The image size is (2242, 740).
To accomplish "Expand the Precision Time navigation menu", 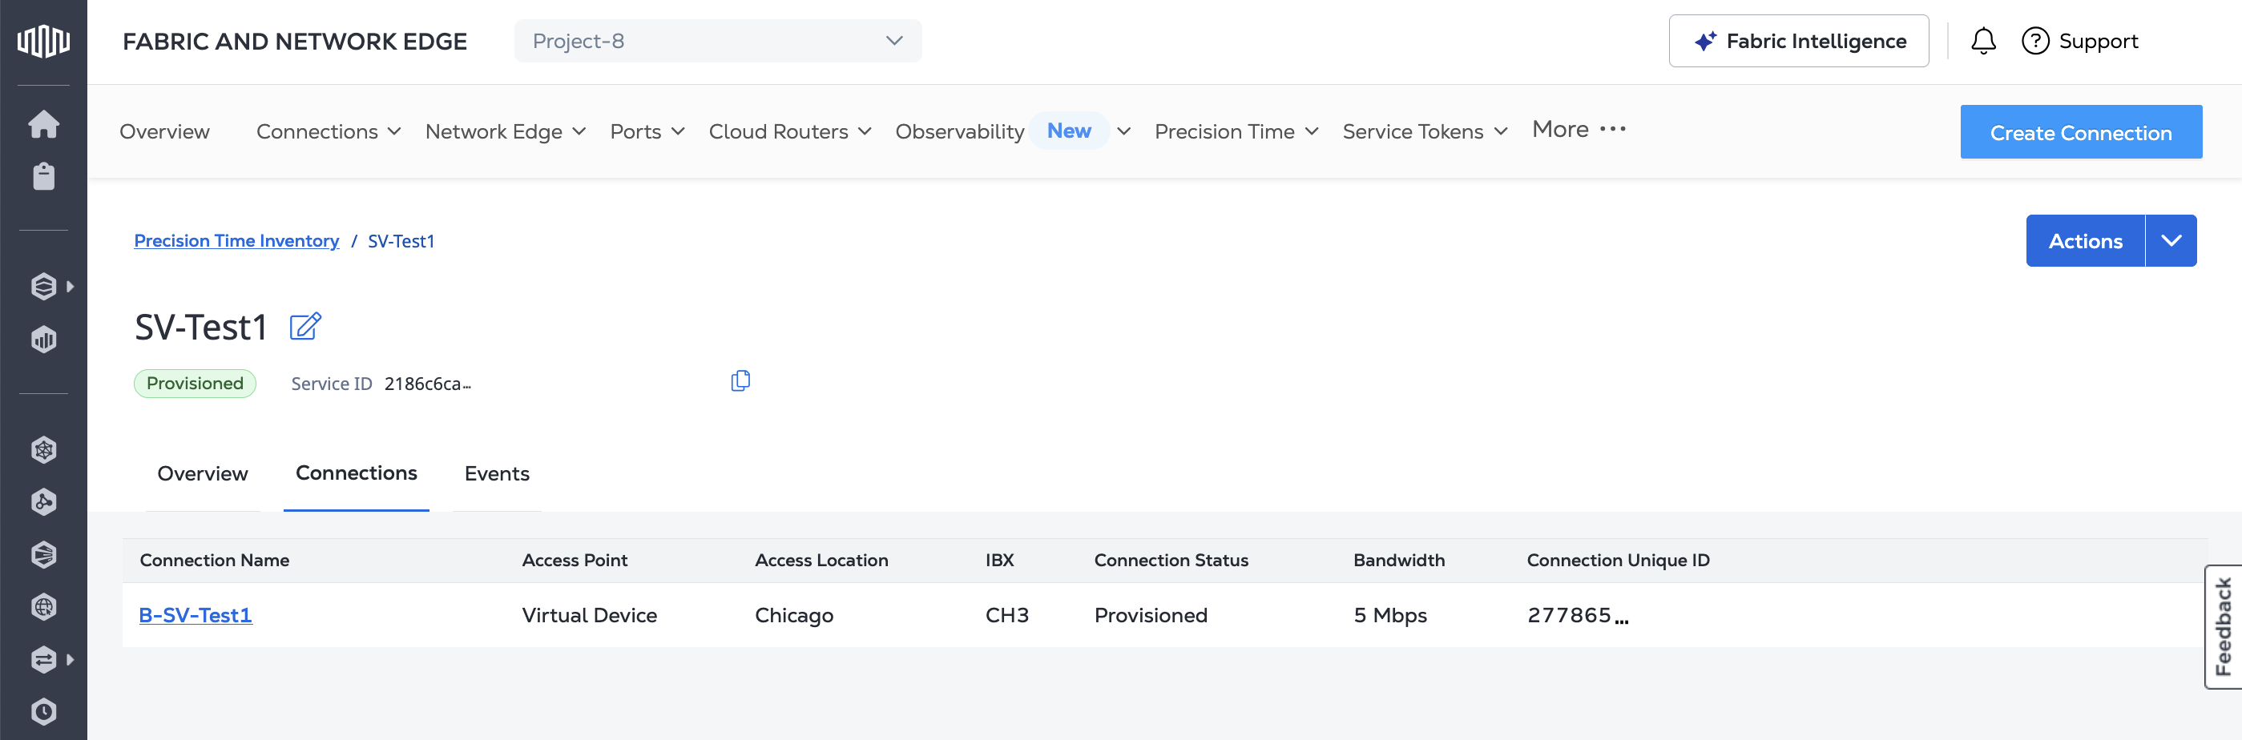I will (x=1236, y=131).
